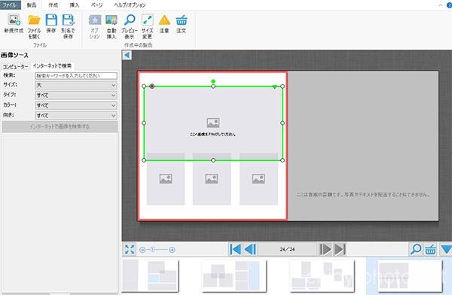Click the zoom out minus icon
Screen dimensions: 452x295
pyautogui.click(x=142, y=250)
